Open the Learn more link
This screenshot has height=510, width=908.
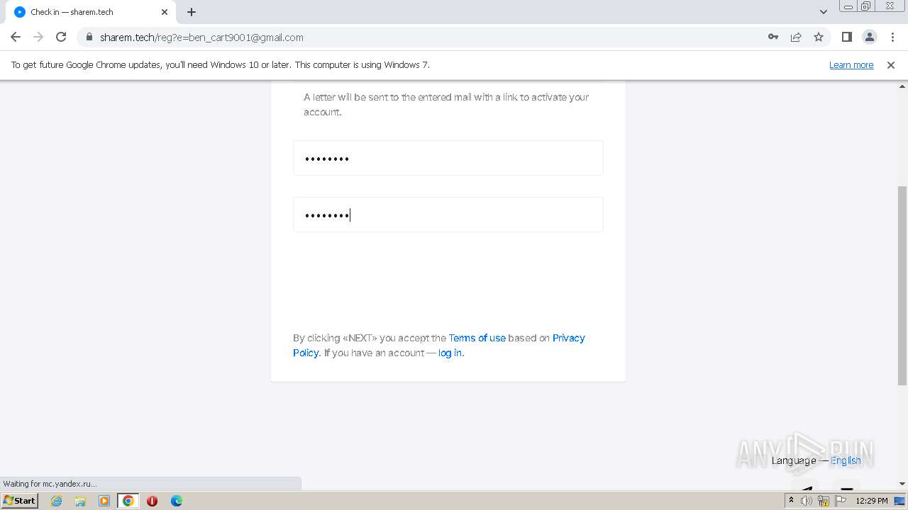click(x=851, y=64)
